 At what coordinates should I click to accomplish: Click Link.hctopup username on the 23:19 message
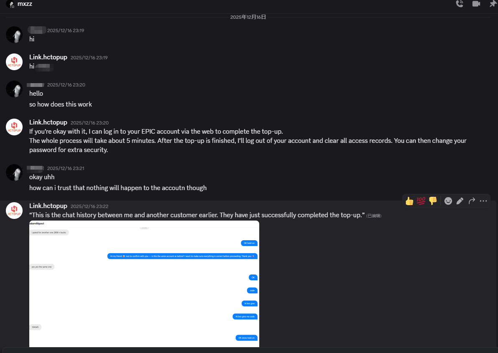coord(48,57)
